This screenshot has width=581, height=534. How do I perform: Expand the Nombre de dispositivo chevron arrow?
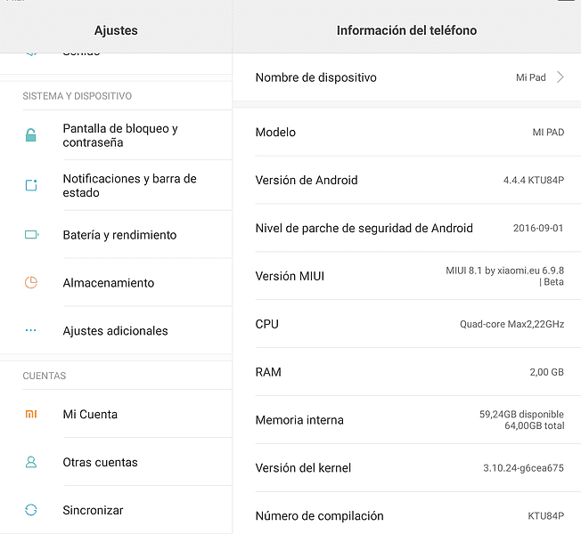click(x=561, y=77)
